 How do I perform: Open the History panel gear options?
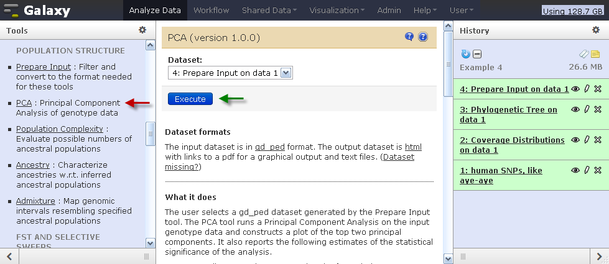coord(596,30)
